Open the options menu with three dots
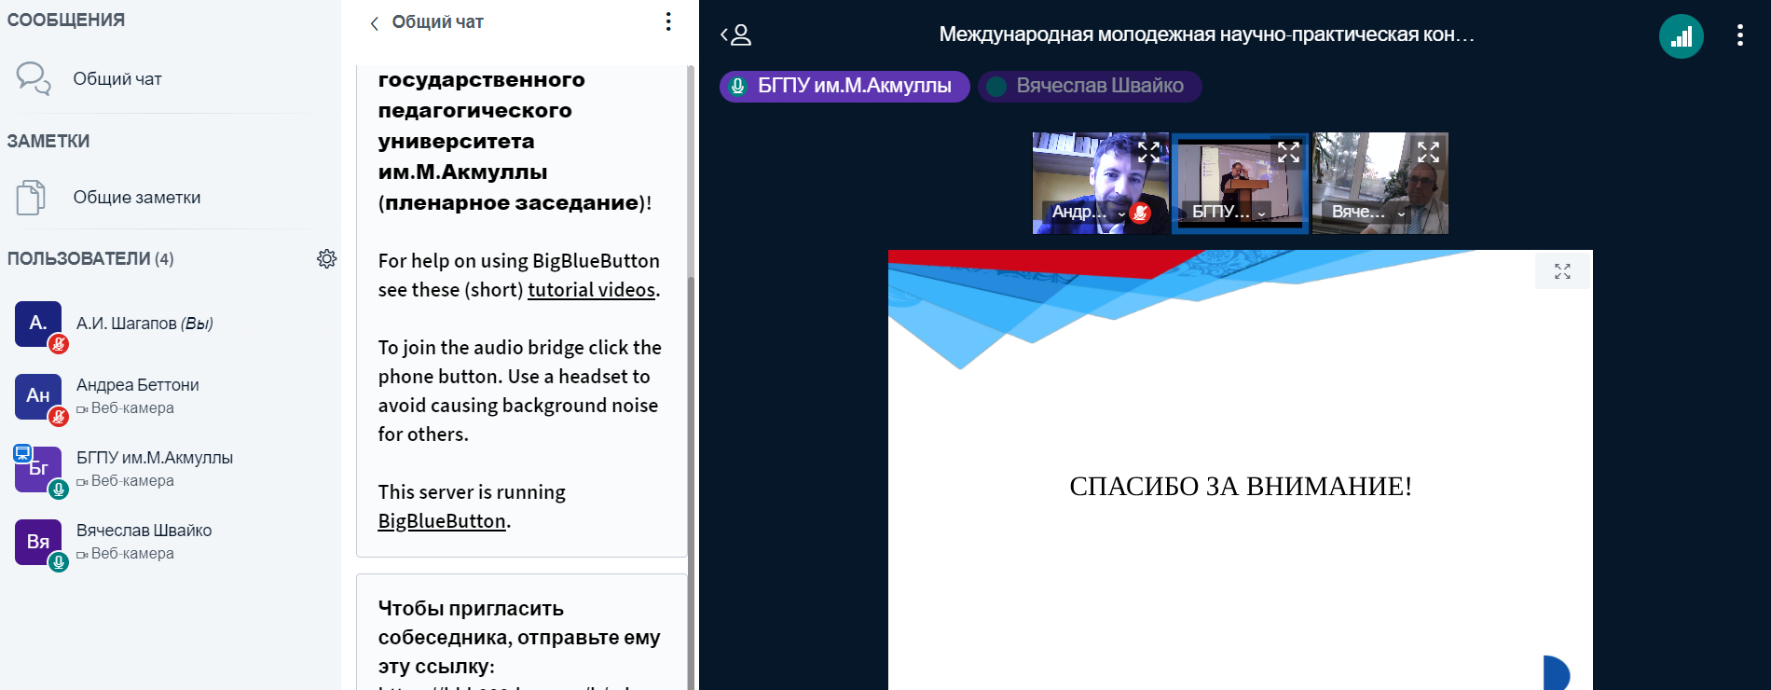 1739,35
